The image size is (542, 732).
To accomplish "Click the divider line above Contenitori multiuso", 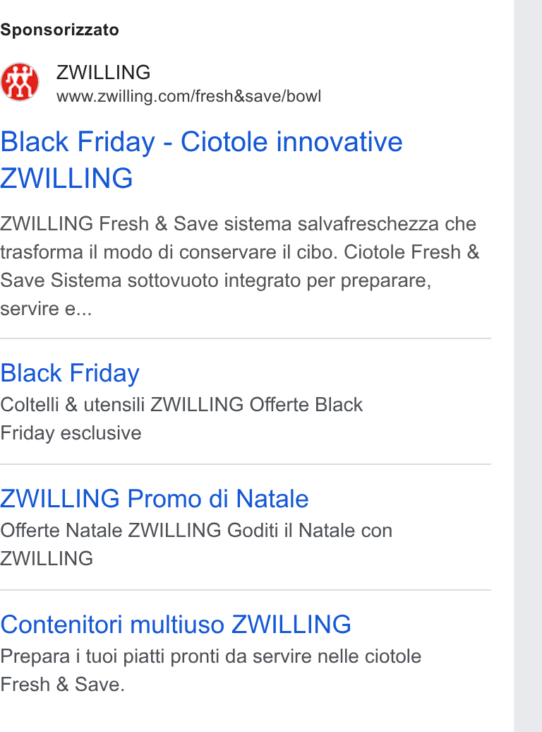I will pos(246,590).
